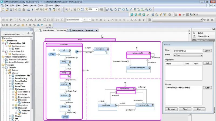The image size is (216, 121).
Task: Open the Code menu
Action: [x=25, y=5]
